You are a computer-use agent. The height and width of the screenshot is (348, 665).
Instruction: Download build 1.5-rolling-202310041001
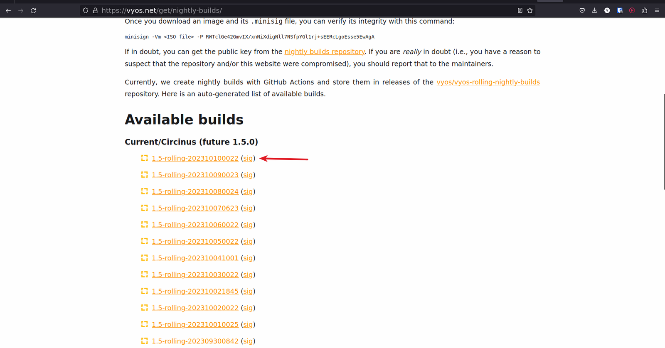tap(195, 258)
